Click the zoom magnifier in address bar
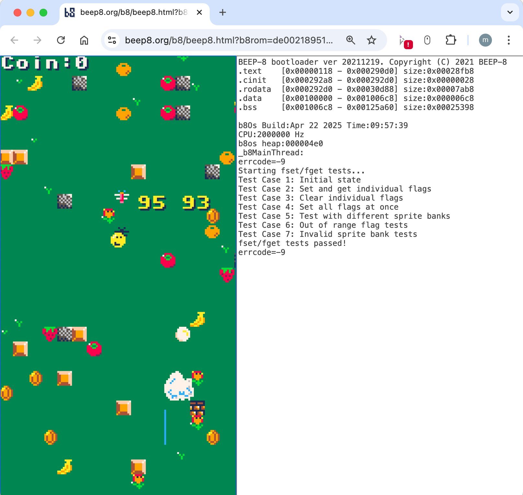The image size is (523, 495). coord(351,40)
